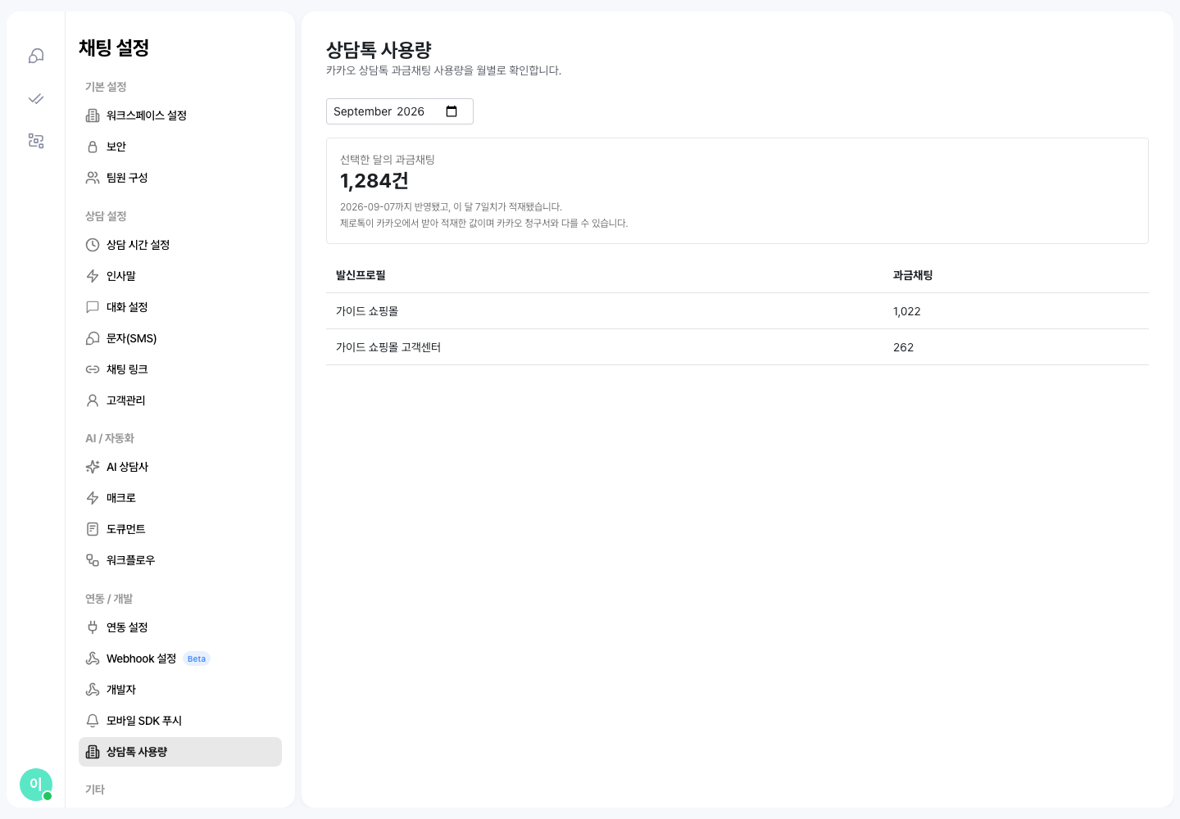Click the lightning icon beside 인사말
Image resolution: width=1180 pixels, height=819 pixels.
point(93,276)
